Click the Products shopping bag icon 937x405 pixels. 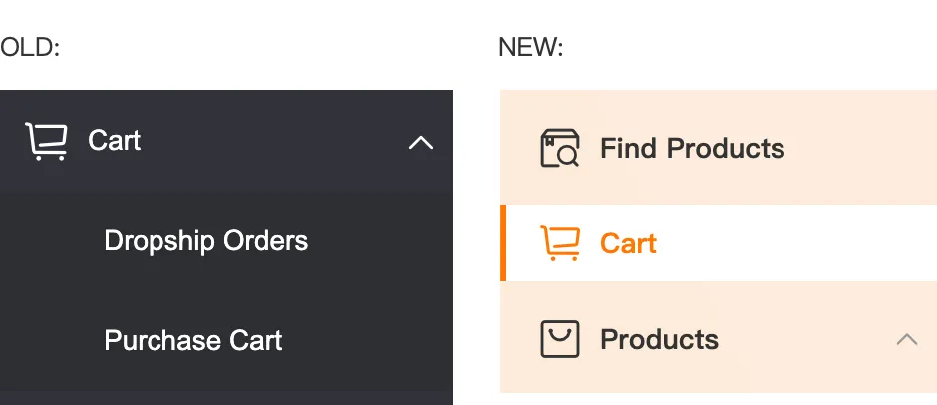pyautogui.click(x=559, y=339)
